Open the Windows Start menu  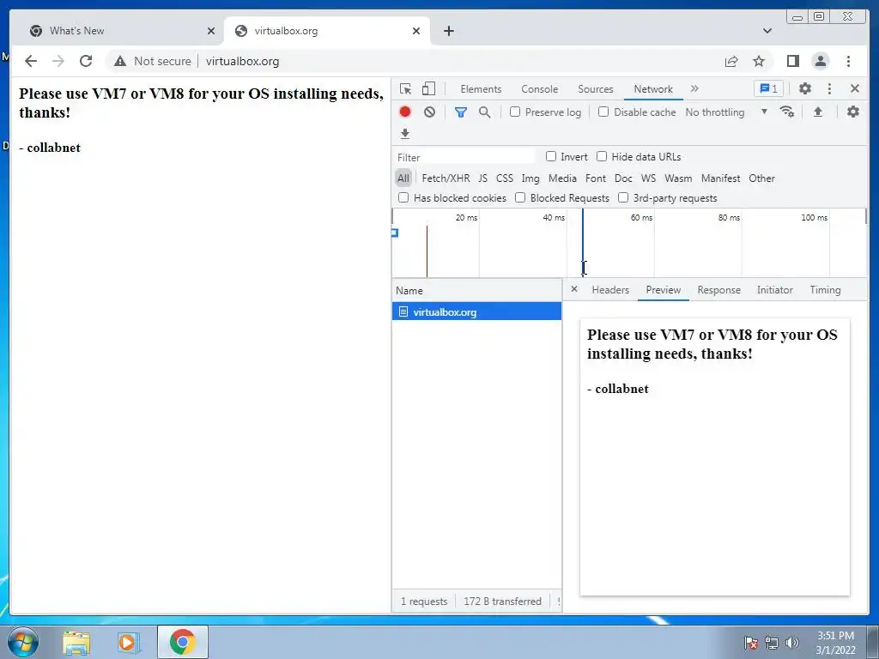23,642
